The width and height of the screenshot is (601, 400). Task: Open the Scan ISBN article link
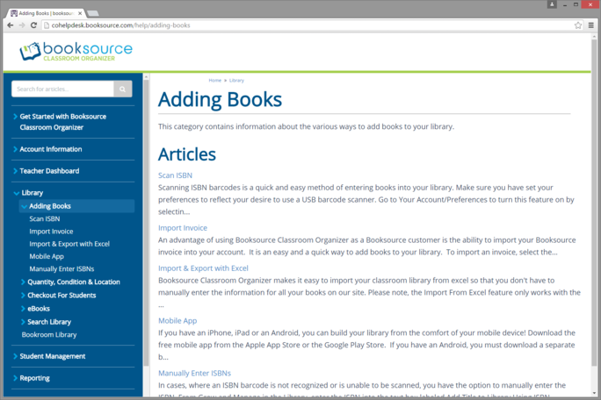point(175,175)
